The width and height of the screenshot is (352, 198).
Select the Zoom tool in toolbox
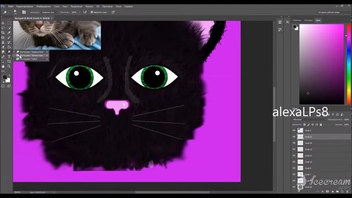[x=9, y=67]
